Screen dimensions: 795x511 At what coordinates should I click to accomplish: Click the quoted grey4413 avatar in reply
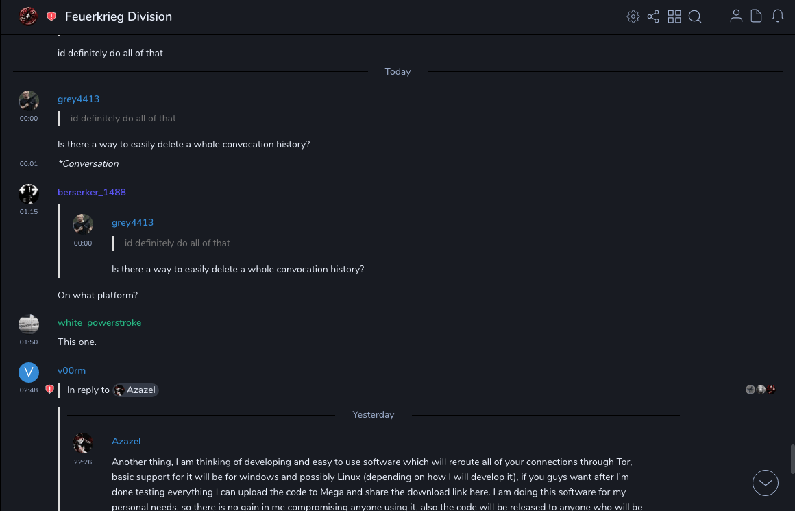(83, 224)
